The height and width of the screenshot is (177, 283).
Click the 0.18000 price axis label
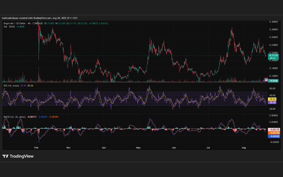point(273,68)
